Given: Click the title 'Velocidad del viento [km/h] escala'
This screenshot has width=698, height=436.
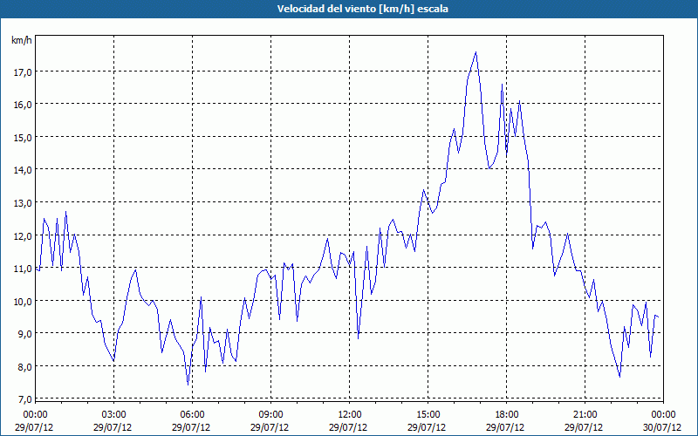Looking at the screenshot, I should [362, 9].
